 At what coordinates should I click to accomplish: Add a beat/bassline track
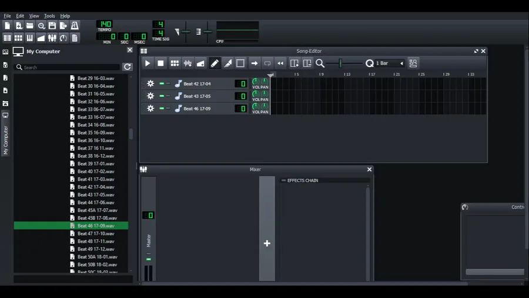(x=175, y=63)
